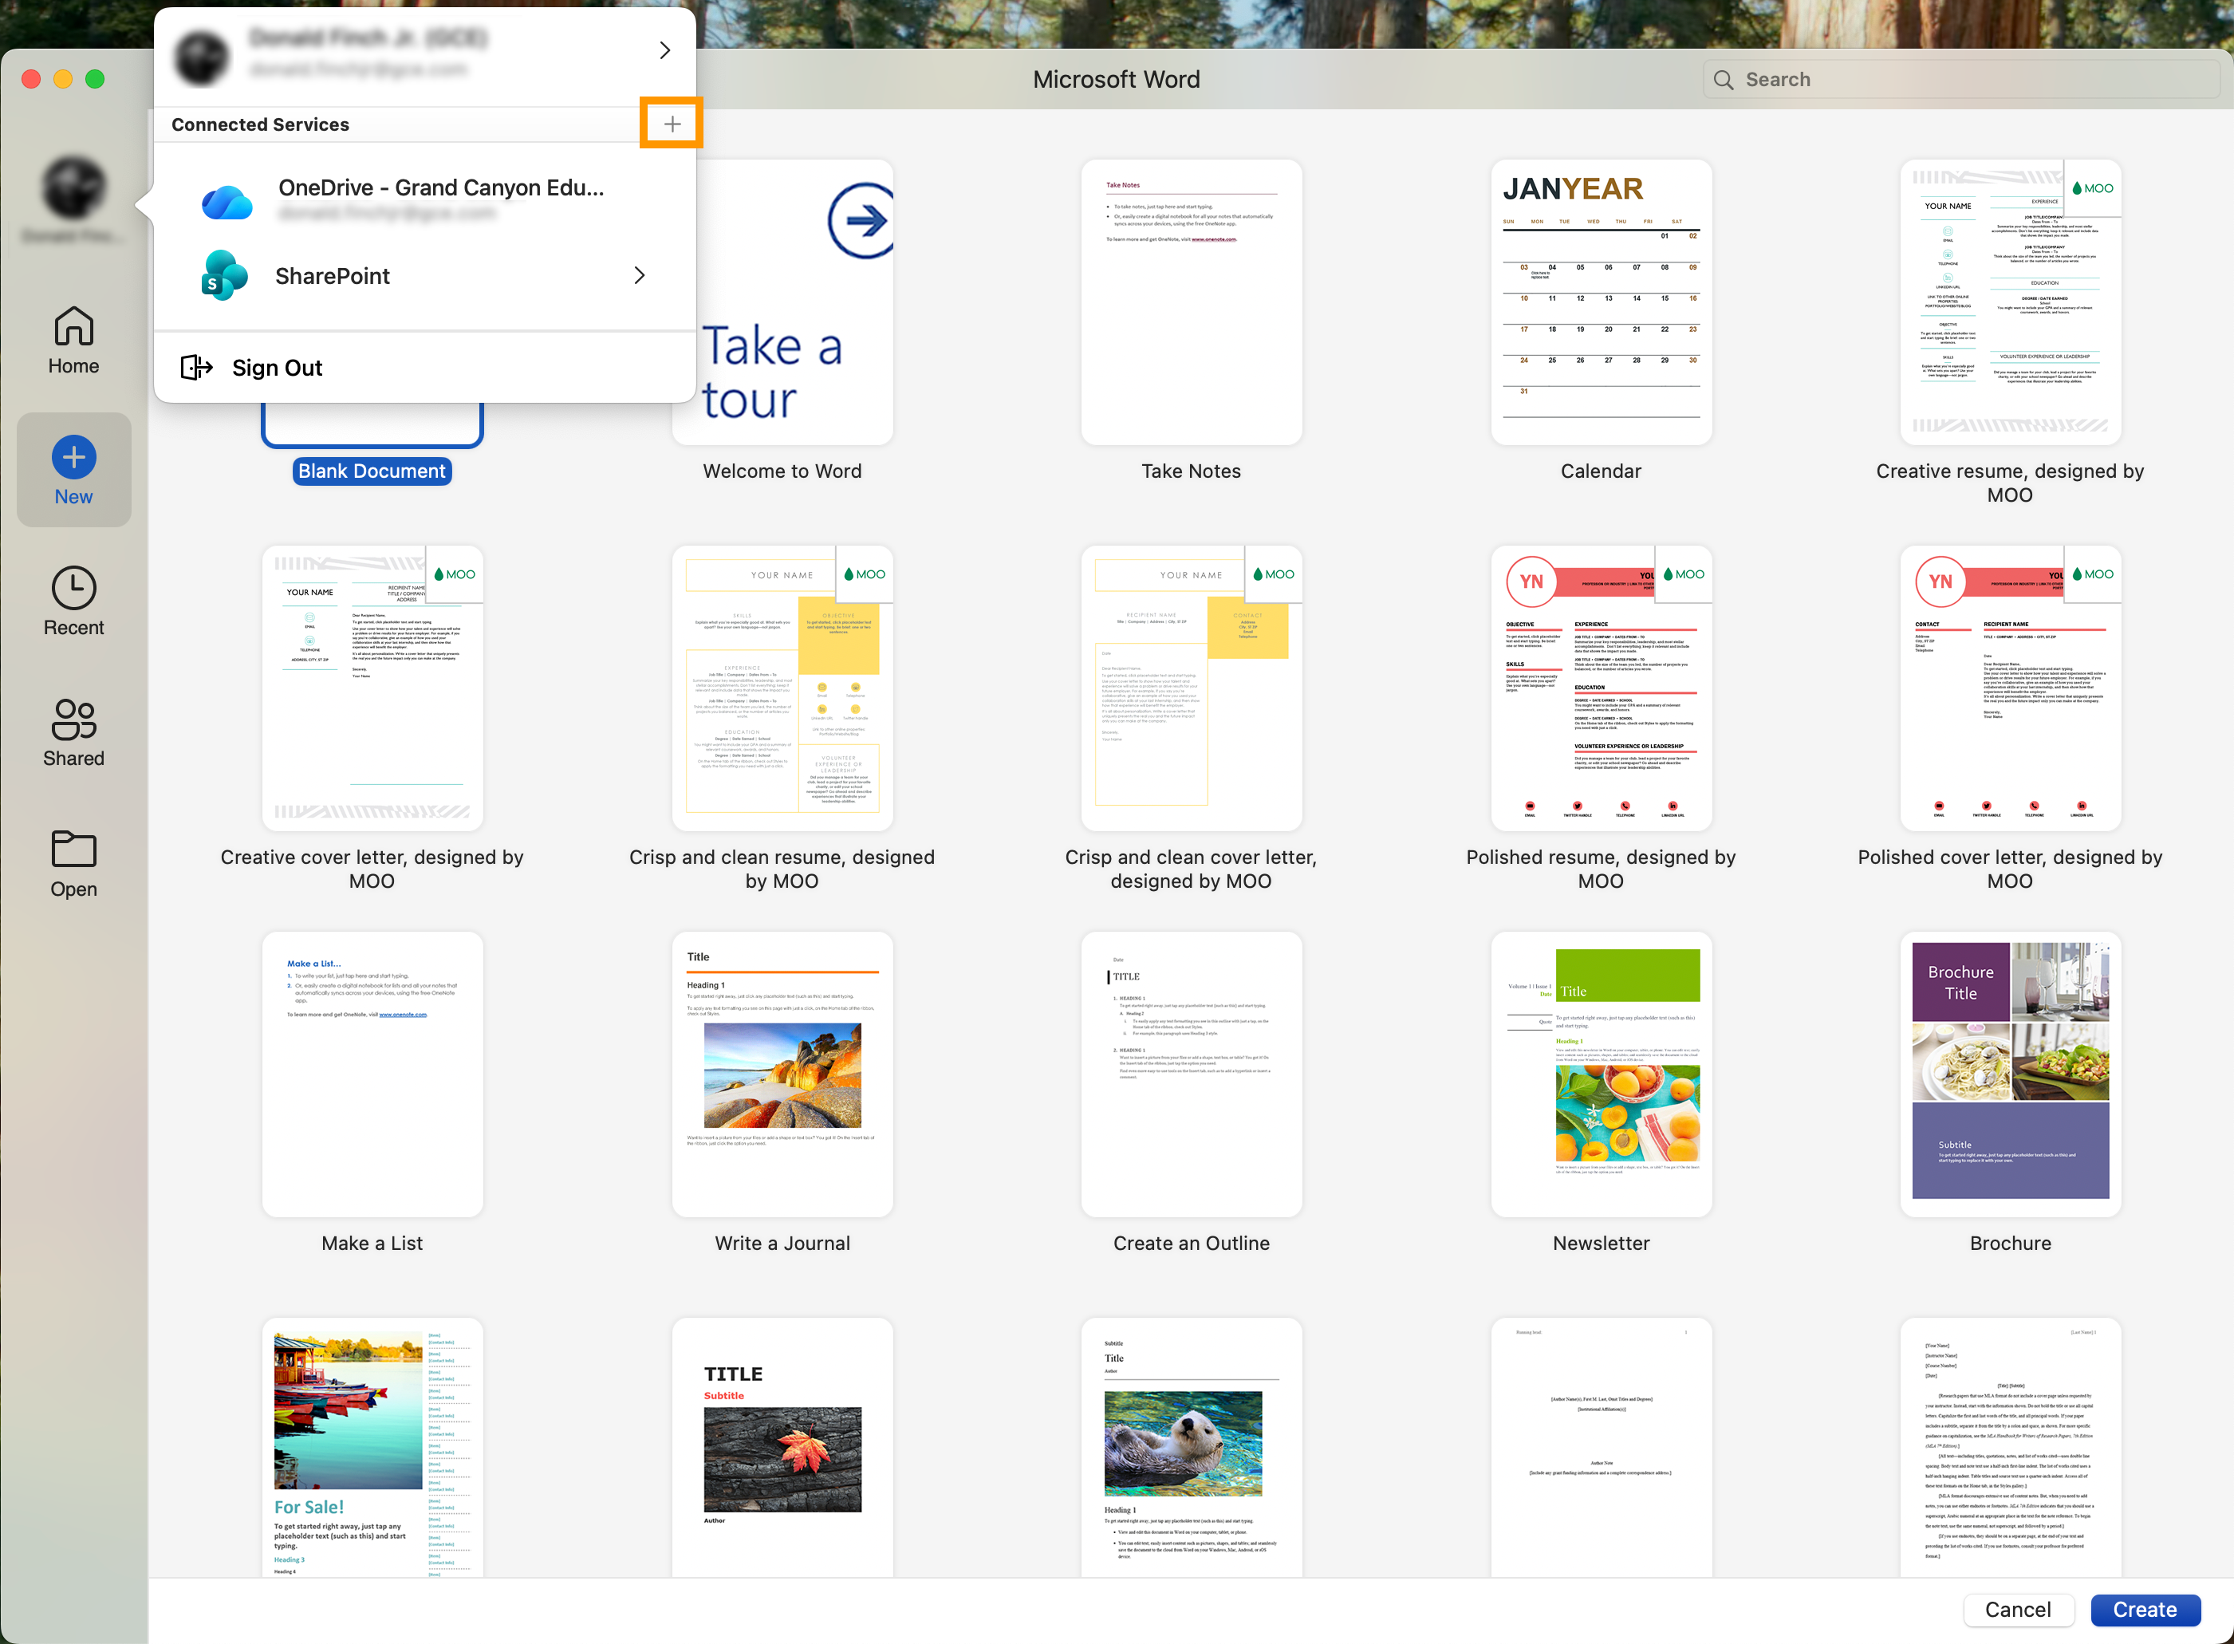Screen dimensions: 2234x1644
Task: Choose the Write a Journal template
Action: (782, 1073)
